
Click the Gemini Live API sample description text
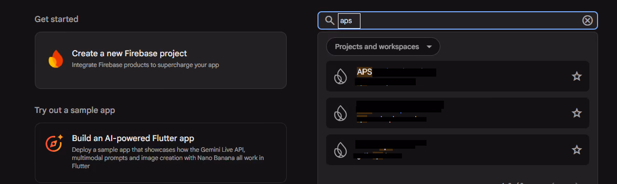pos(168,158)
